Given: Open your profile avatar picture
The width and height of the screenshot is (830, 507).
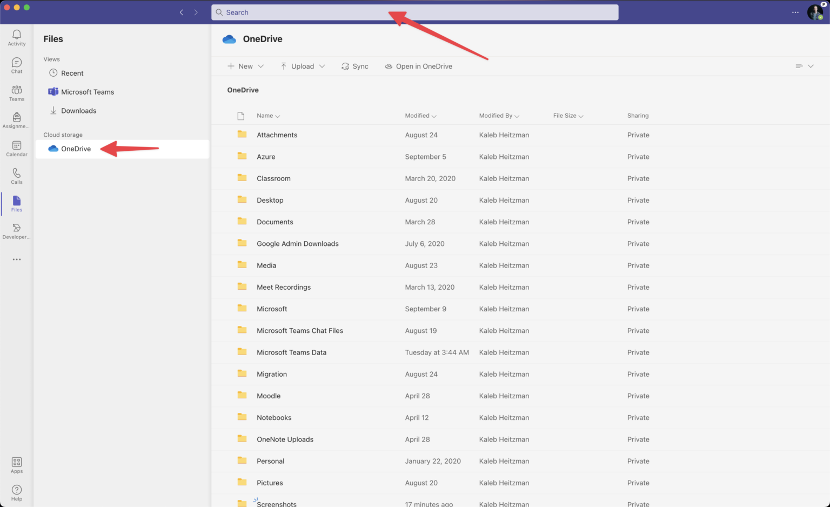Looking at the screenshot, I should pyautogui.click(x=815, y=12).
